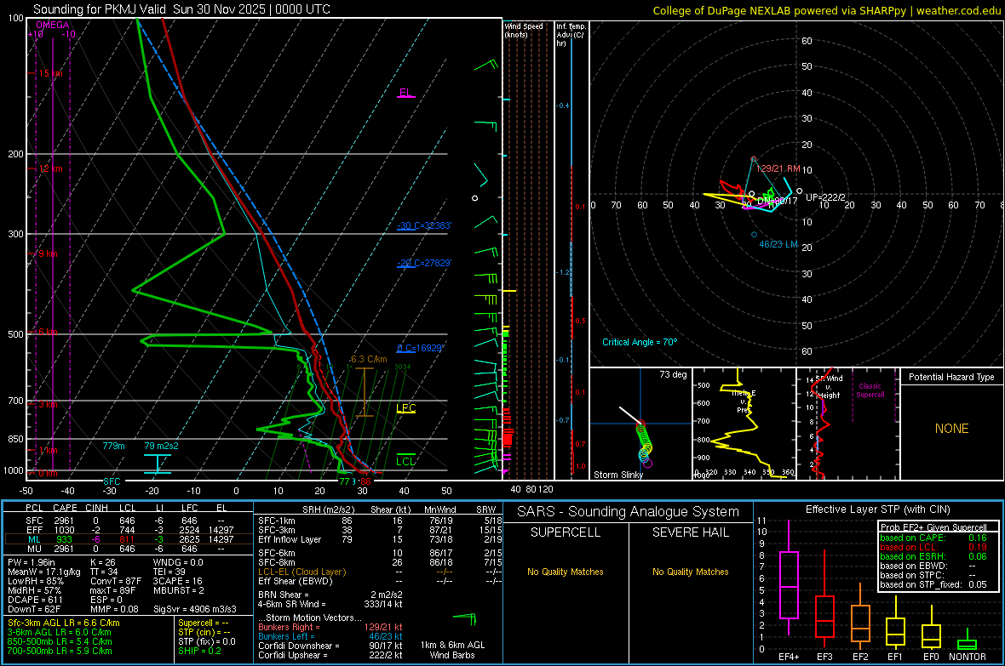The height and width of the screenshot is (666, 1005).
Task: Click the 'Sfc-3km AGL LR = 6.6 C/km' line
Action: point(64,623)
